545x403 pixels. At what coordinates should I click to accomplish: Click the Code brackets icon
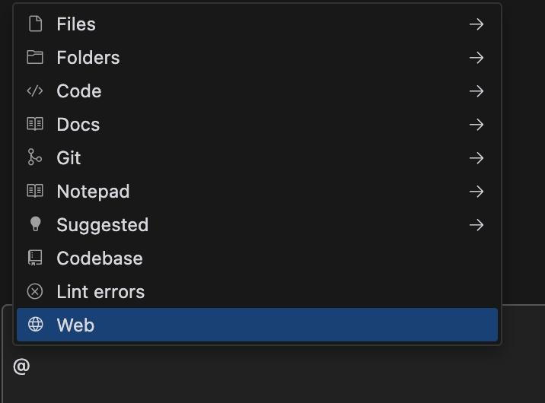(x=35, y=91)
